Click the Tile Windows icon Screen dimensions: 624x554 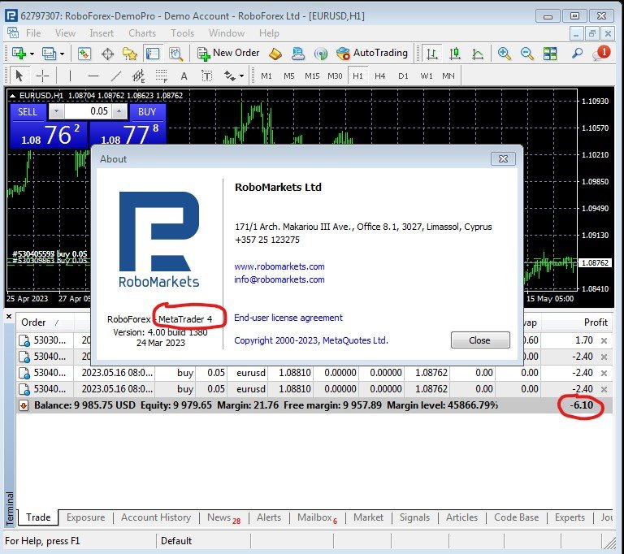point(550,54)
